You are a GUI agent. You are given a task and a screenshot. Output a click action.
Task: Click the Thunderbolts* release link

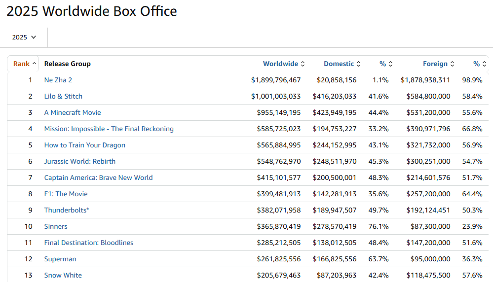[x=67, y=210]
